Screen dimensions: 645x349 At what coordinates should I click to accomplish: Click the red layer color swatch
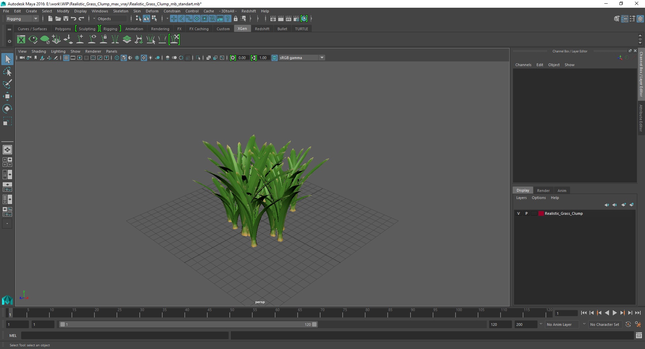coord(541,213)
